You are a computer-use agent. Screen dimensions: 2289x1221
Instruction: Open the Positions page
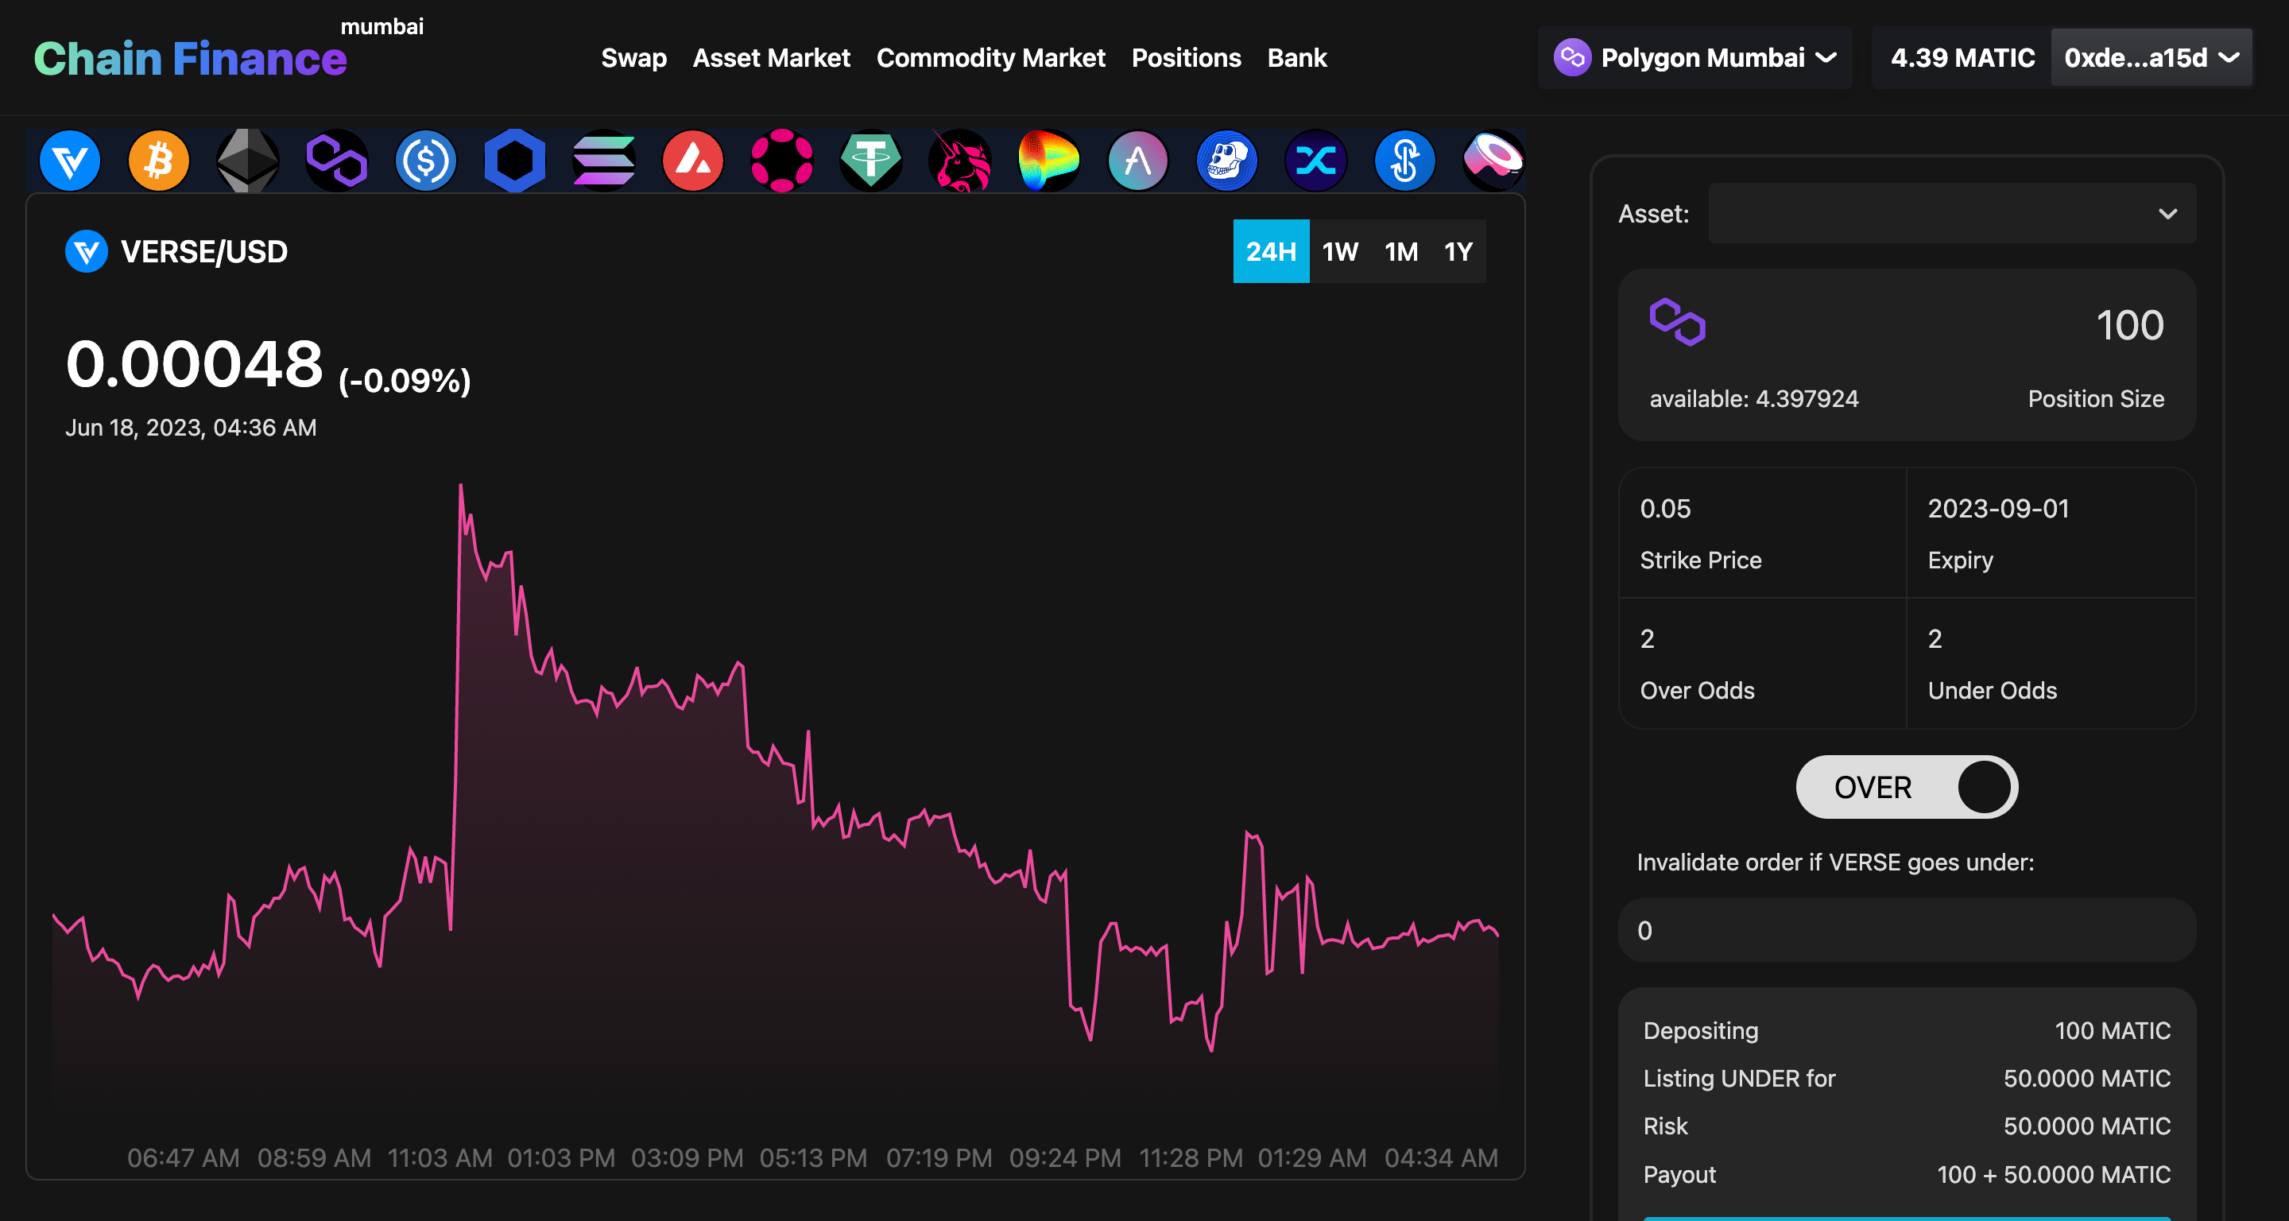pos(1185,58)
